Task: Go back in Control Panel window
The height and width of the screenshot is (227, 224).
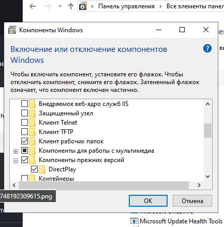Action: (33, 6)
